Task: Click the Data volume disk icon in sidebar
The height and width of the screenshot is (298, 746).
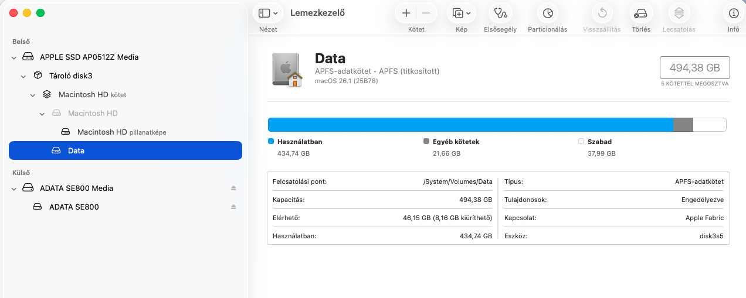Action: (x=56, y=150)
